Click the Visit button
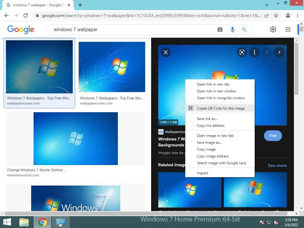The width and height of the screenshot is (304, 228). [x=273, y=135]
